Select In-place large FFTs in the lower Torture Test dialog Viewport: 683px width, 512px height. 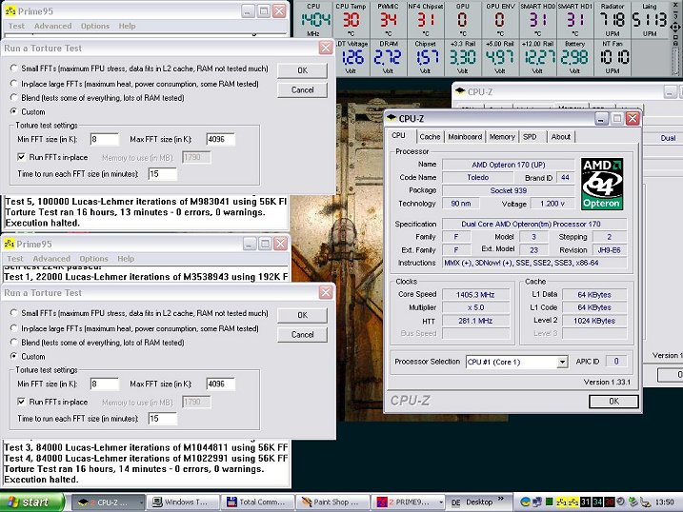click(x=14, y=328)
